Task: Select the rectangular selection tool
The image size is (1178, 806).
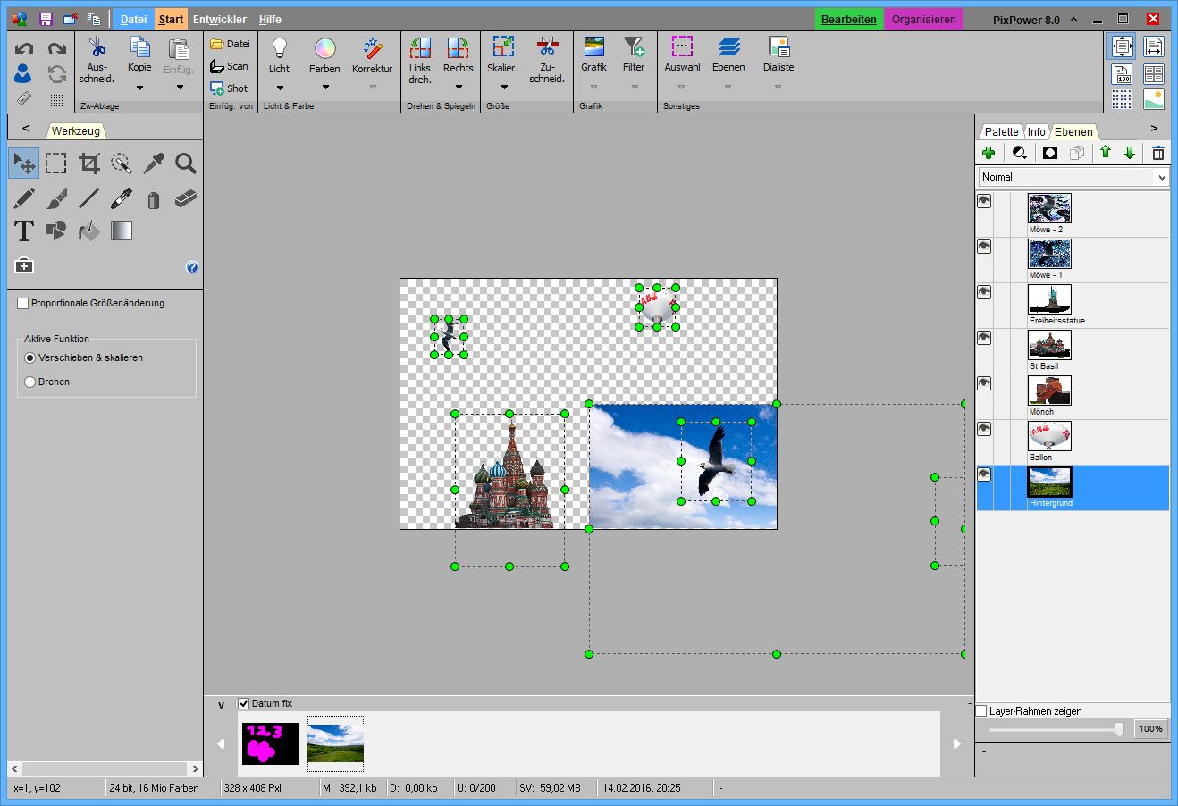Action: coord(56,164)
